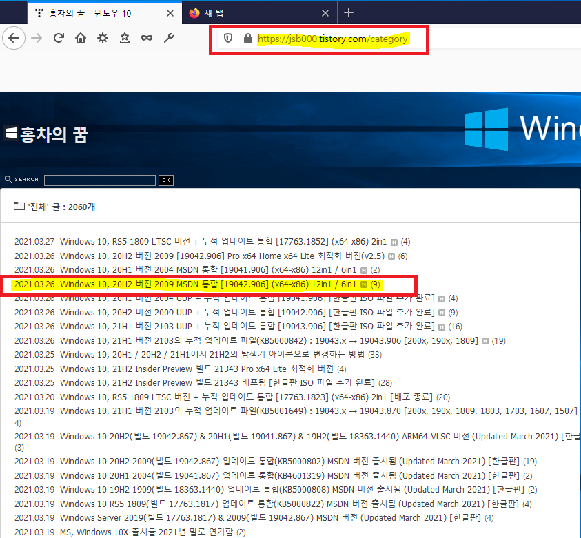Click comment count (28) on 빌드 21343 post

[x=385, y=383]
